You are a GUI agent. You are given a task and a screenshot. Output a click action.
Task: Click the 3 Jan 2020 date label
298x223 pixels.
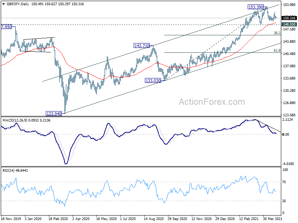point(33,219)
